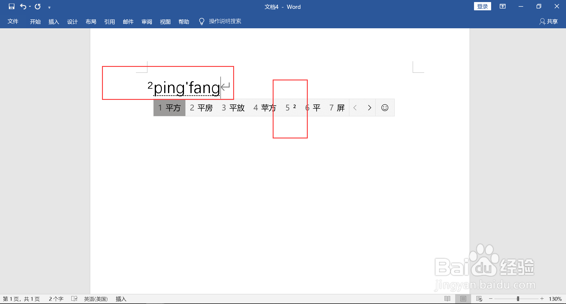Select IME candidate 4 苹方
This screenshot has height=304, width=566.
[265, 108]
